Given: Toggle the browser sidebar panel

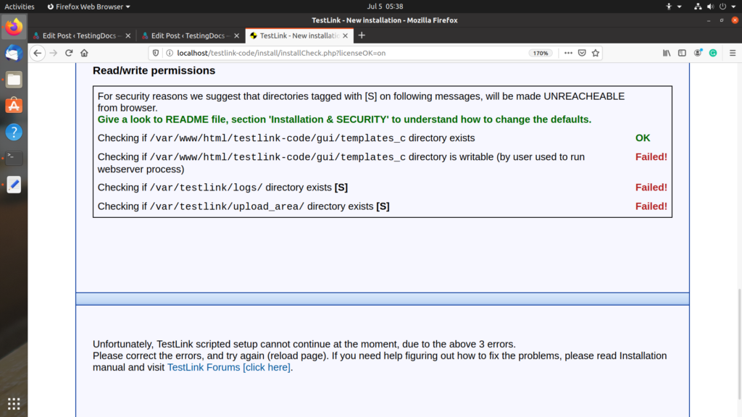Looking at the screenshot, I should (682, 53).
